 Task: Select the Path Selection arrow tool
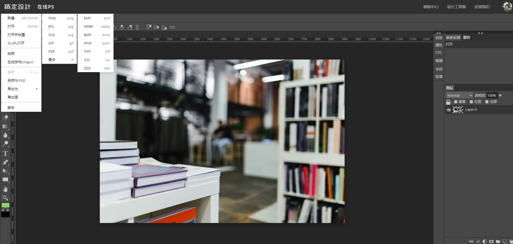[x=5, y=171]
